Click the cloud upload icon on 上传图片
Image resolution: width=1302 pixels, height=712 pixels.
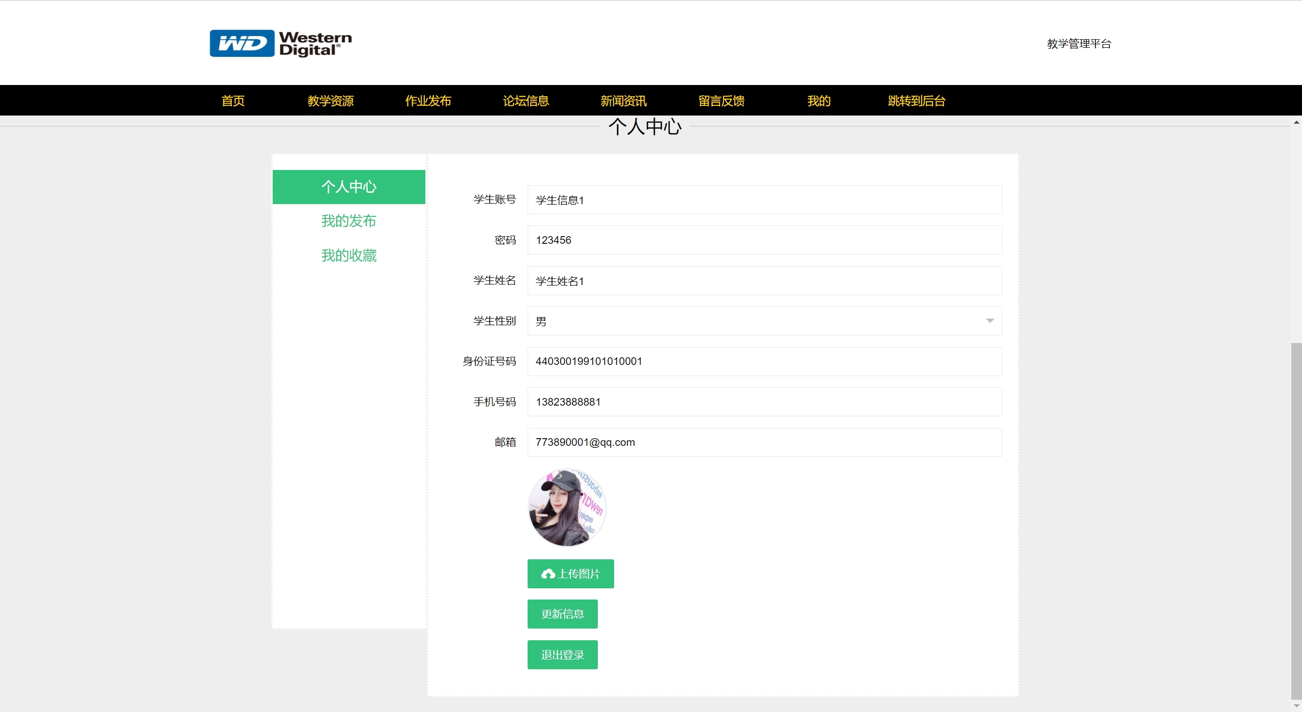pos(547,574)
